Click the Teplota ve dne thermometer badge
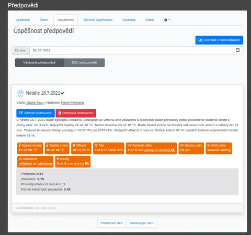Image resolution: width=251 pixels, height=235 pixels. (30, 148)
